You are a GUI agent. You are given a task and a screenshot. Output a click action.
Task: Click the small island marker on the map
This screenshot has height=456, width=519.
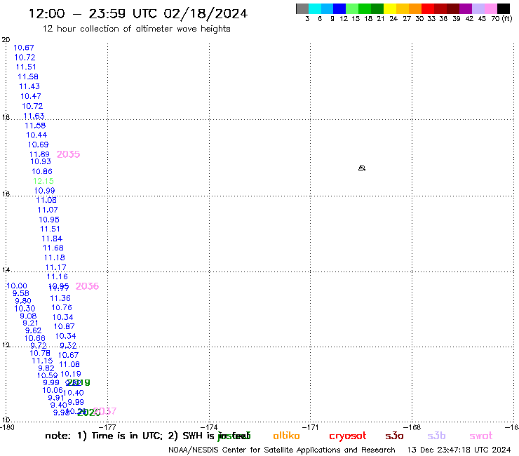(x=362, y=168)
